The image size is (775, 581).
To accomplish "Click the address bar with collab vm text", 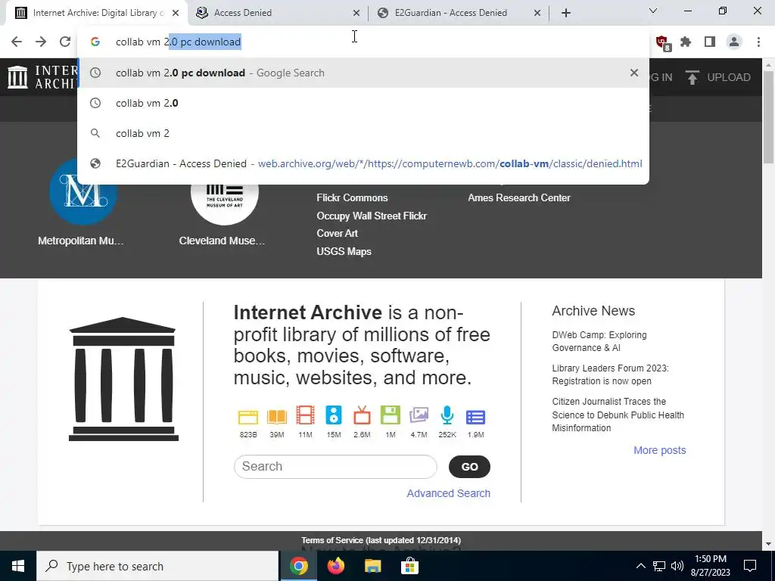I will [x=363, y=42].
